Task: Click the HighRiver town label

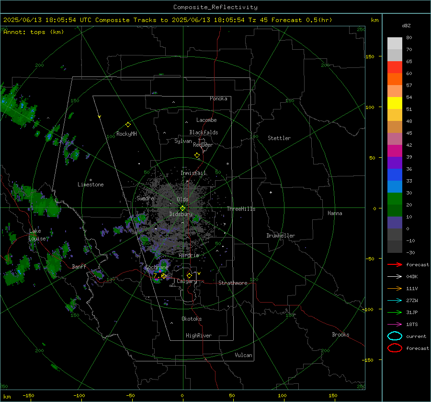Action: (199, 336)
